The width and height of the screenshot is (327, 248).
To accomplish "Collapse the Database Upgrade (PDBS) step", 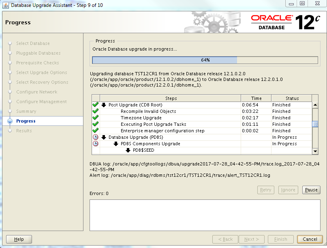I will [104, 138].
